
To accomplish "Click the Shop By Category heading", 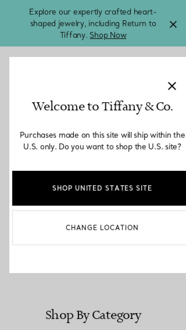I will coord(93,315).
